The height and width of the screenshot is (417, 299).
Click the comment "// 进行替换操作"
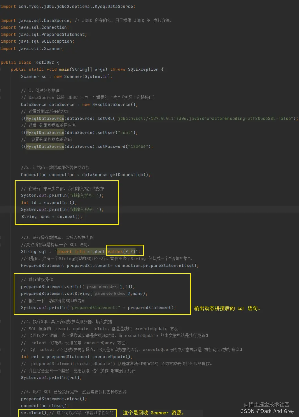[37, 280]
